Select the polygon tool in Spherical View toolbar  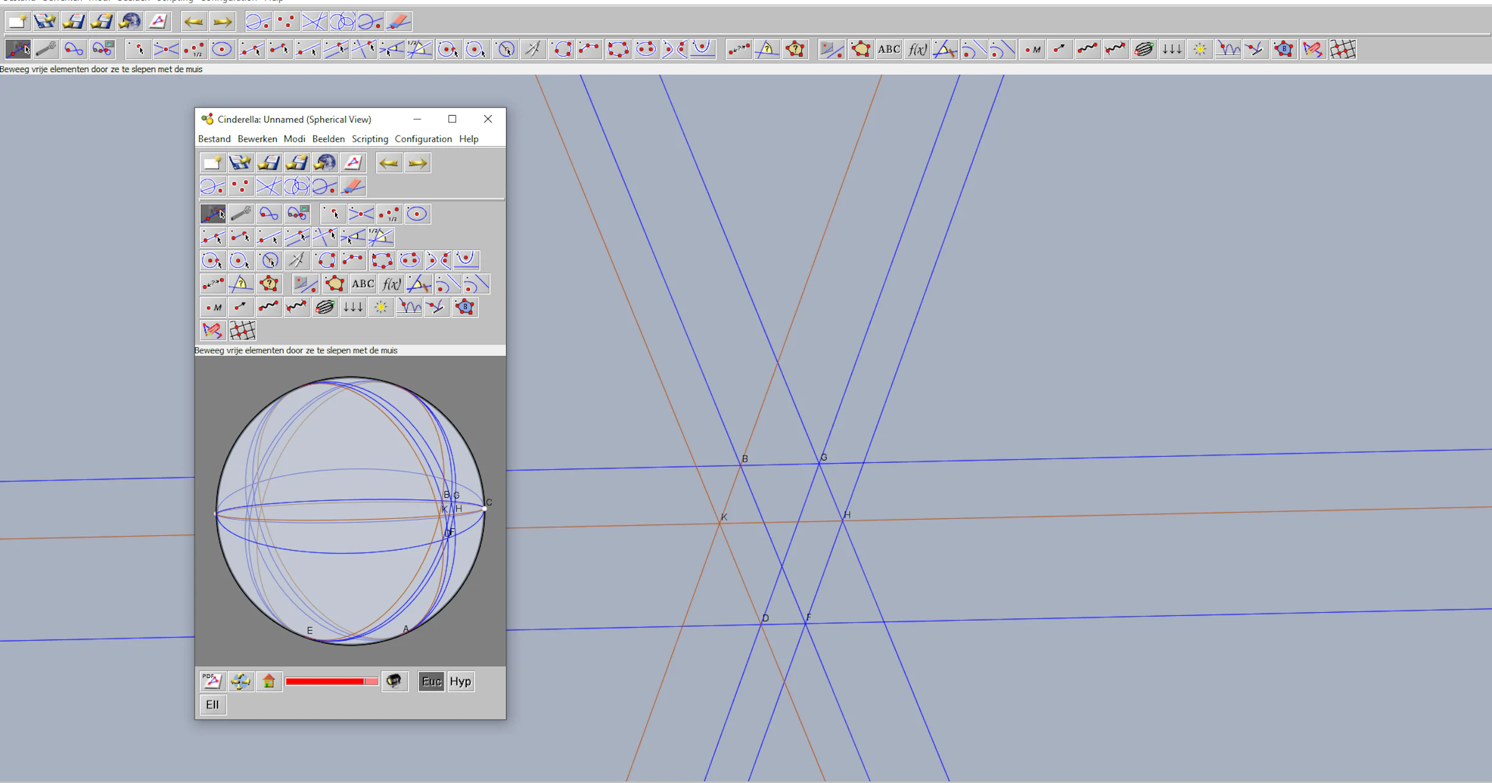coord(334,284)
